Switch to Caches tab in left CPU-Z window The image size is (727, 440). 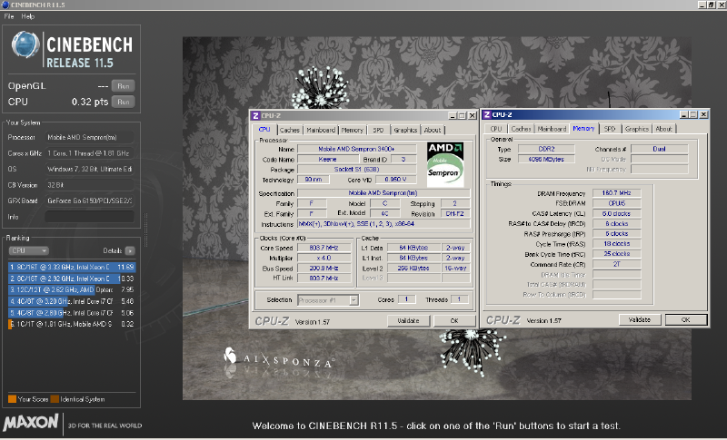pos(289,130)
